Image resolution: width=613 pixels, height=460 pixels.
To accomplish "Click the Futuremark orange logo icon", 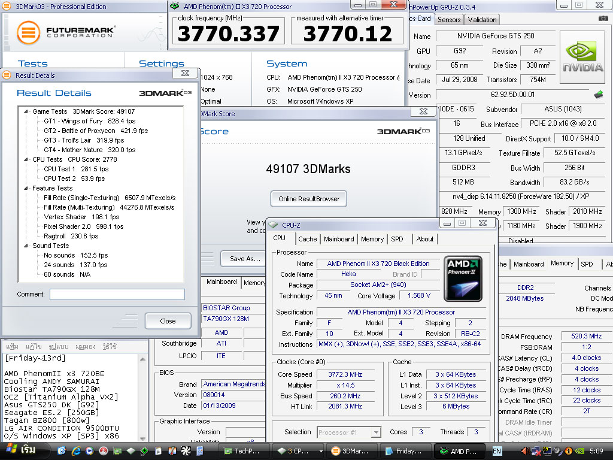I will 28,33.
